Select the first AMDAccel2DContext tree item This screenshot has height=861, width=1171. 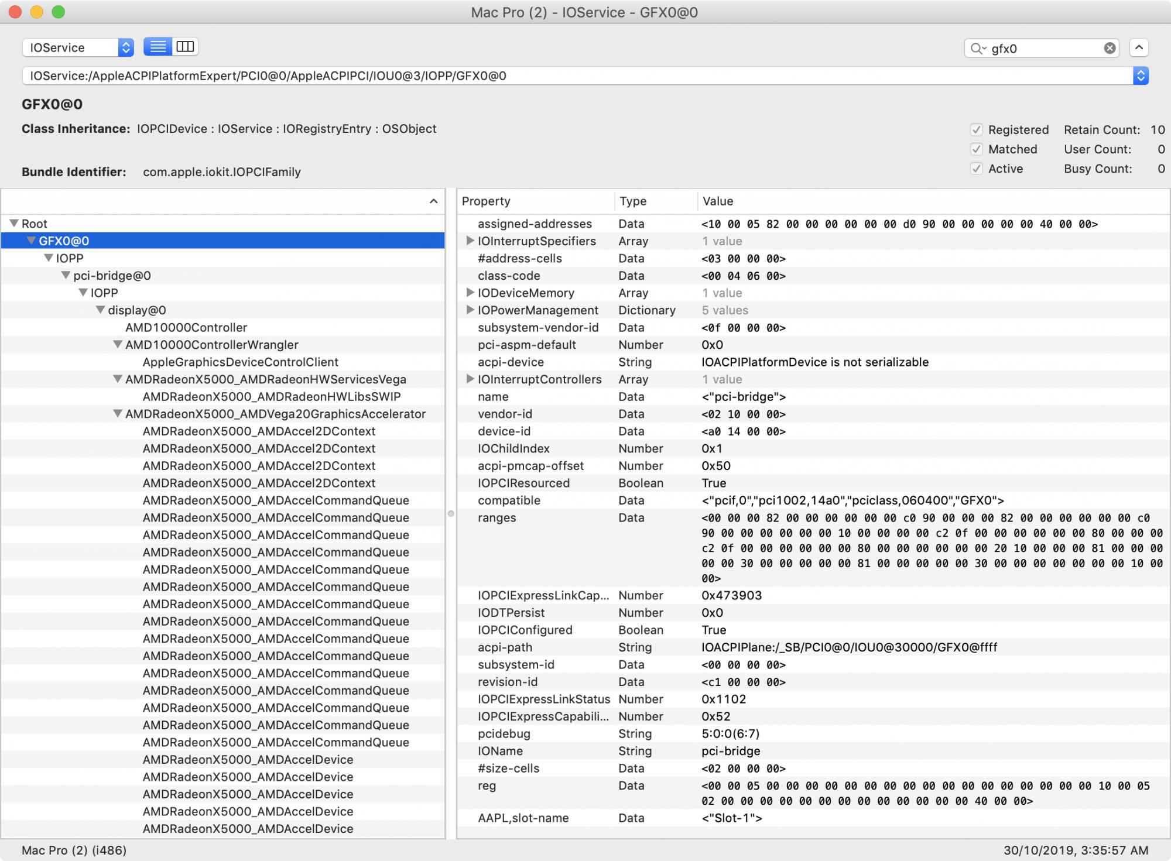tap(259, 431)
